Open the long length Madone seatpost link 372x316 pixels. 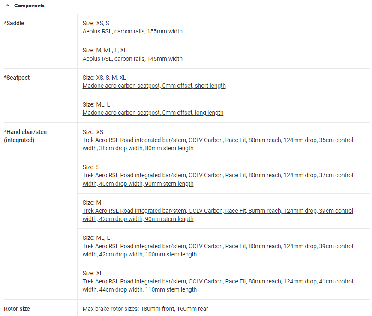153,113
